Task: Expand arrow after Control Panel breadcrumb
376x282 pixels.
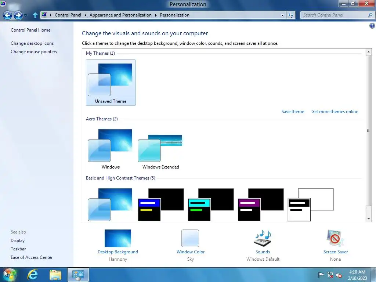Action: point(86,15)
